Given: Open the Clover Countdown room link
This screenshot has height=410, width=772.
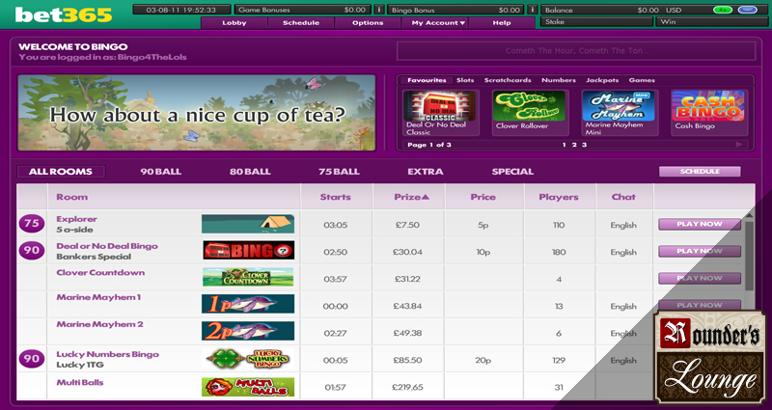Looking at the screenshot, I should click(100, 273).
